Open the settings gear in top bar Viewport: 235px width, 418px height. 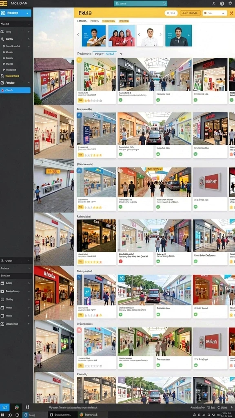[230, 3]
